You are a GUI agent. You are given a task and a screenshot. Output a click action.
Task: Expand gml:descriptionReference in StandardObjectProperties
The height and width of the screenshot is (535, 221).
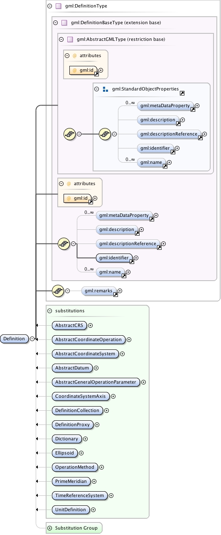[204, 134]
